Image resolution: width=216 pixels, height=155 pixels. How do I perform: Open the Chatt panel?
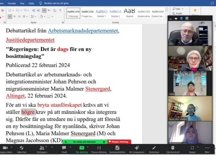64,149
